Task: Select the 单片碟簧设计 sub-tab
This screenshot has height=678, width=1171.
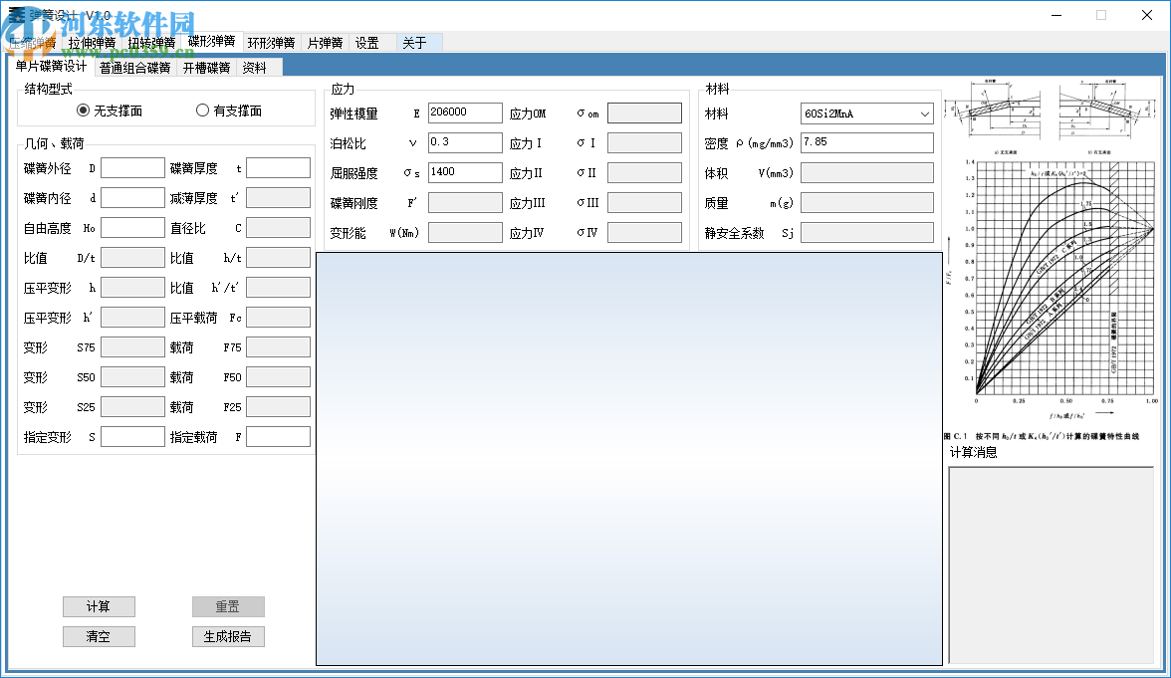Action: [51, 67]
